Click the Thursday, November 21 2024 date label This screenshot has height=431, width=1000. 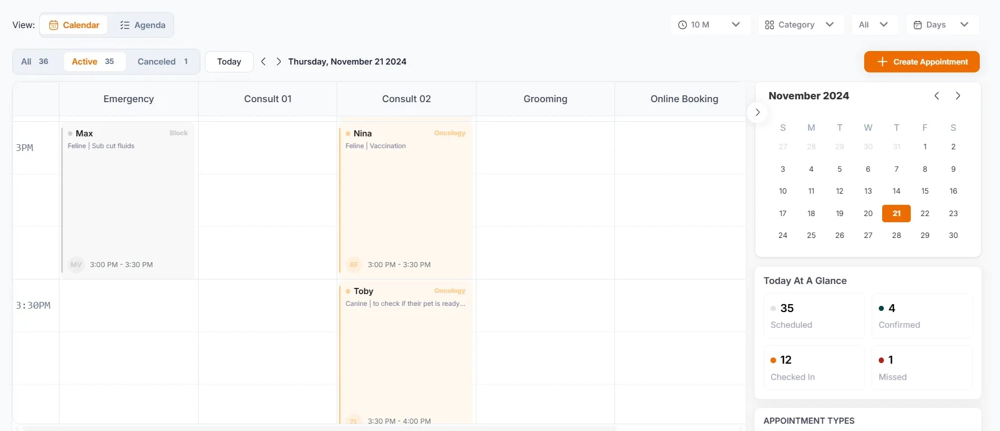[347, 62]
